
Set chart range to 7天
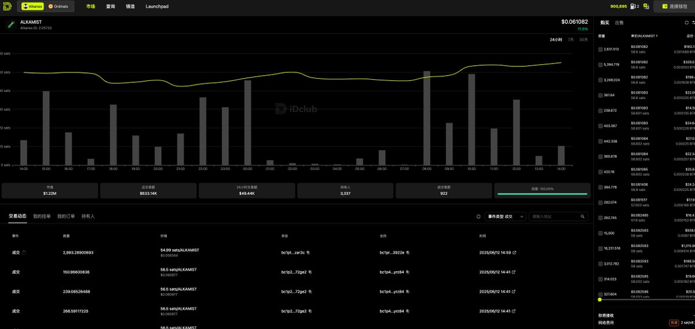point(571,39)
